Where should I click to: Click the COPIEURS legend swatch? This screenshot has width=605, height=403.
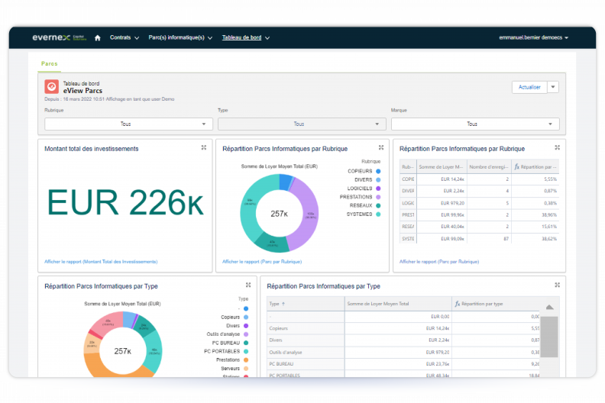tap(378, 171)
